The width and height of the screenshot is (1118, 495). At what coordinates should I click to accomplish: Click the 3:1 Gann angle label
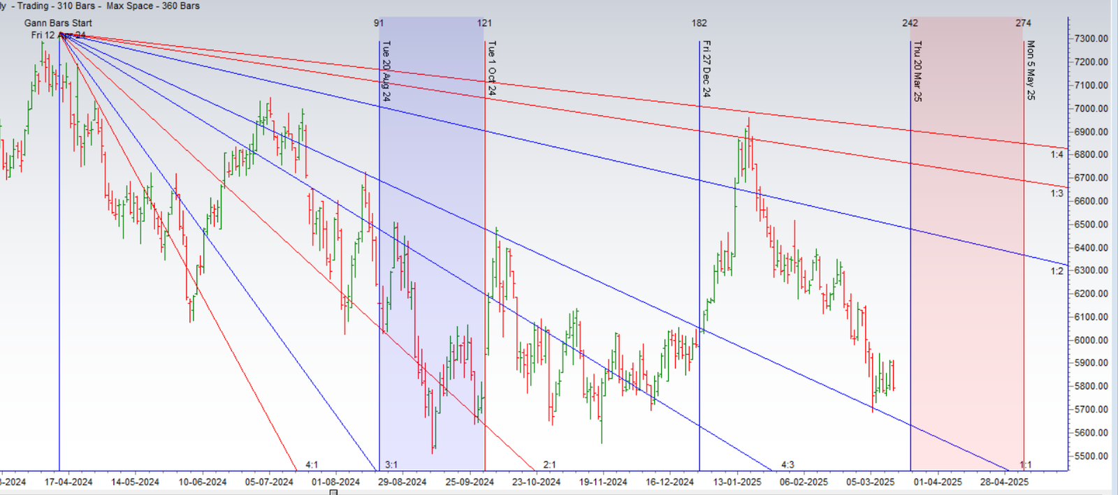tap(391, 464)
